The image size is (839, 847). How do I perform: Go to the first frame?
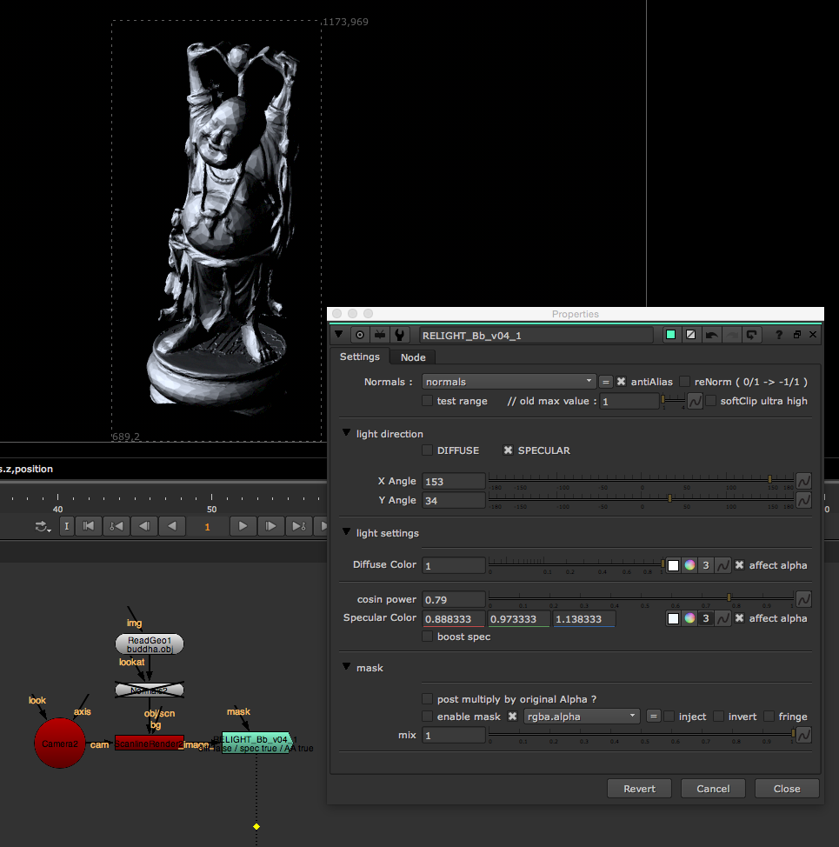[89, 525]
